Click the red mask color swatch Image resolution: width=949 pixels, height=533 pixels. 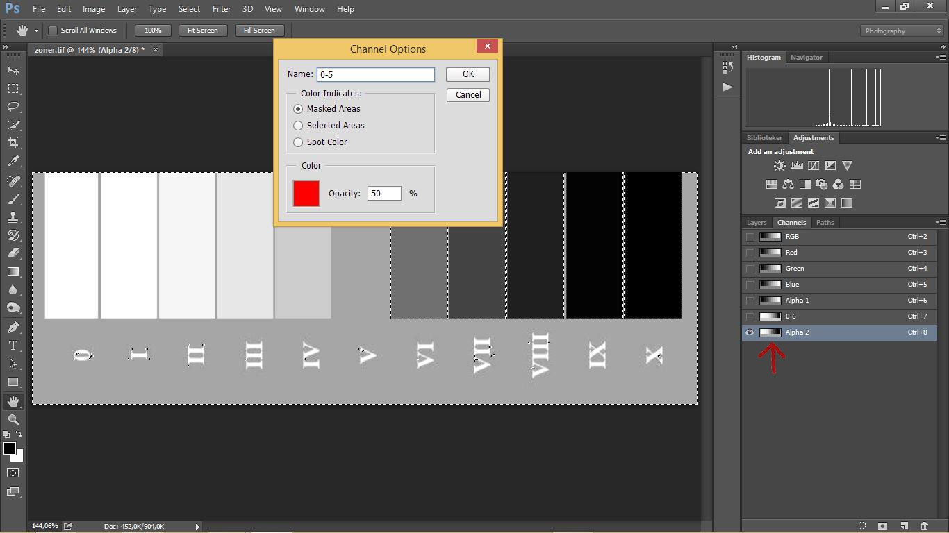[x=306, y=194]
